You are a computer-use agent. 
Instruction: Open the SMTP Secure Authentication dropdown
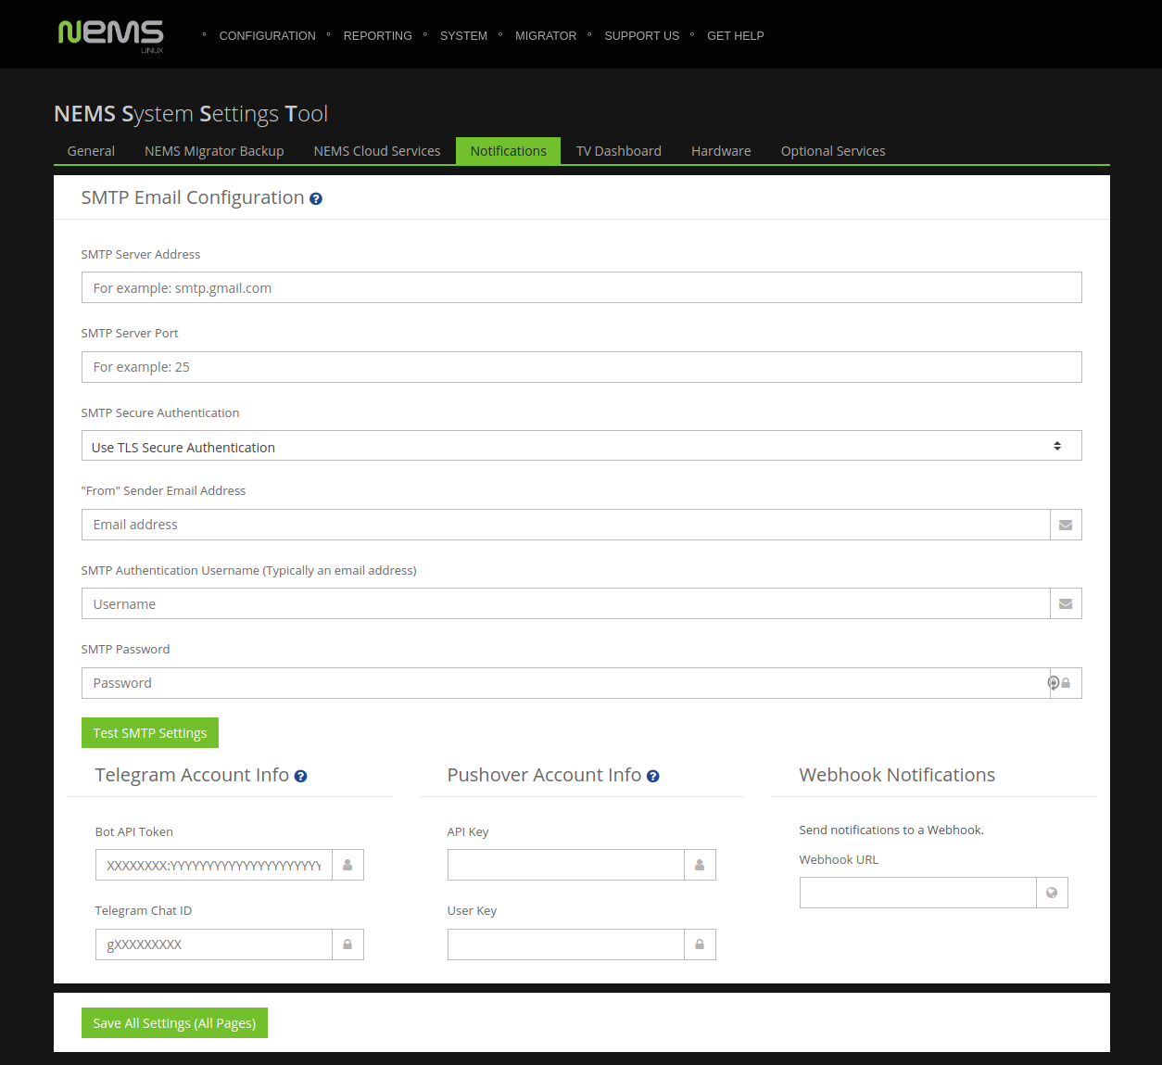click(581, 447)
